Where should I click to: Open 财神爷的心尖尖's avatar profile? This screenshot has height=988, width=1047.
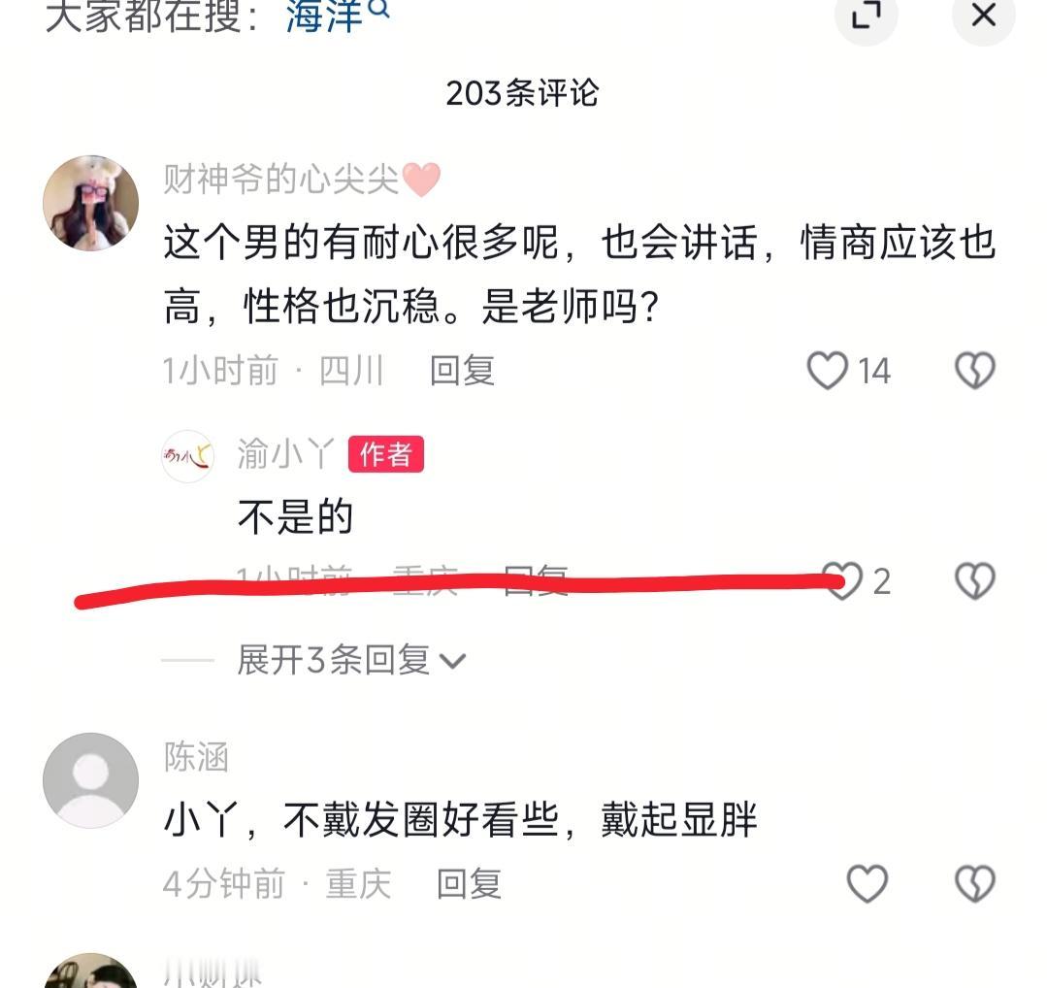[91, 203]
